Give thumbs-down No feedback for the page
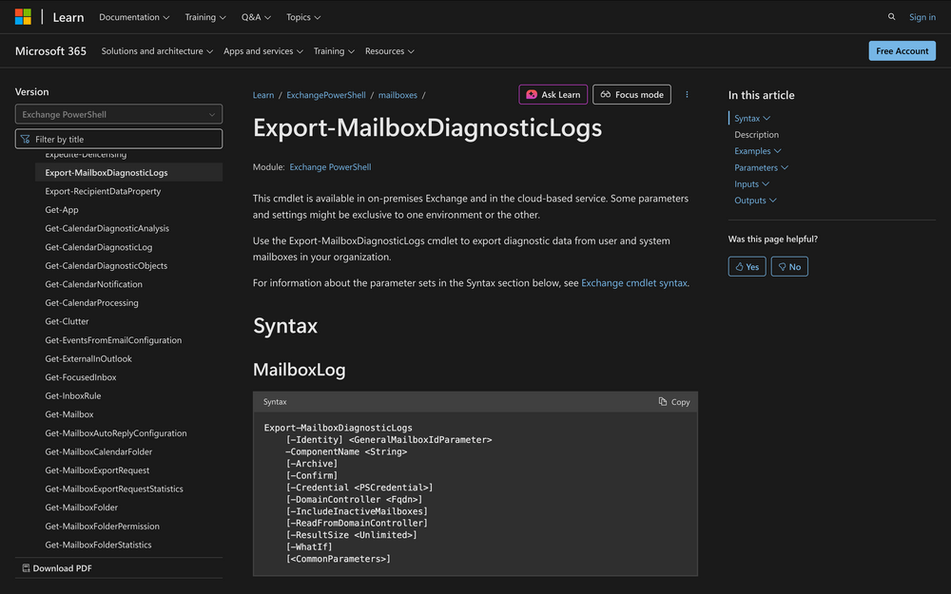Screen dimensions: 951x594 [x=788, y=266]
